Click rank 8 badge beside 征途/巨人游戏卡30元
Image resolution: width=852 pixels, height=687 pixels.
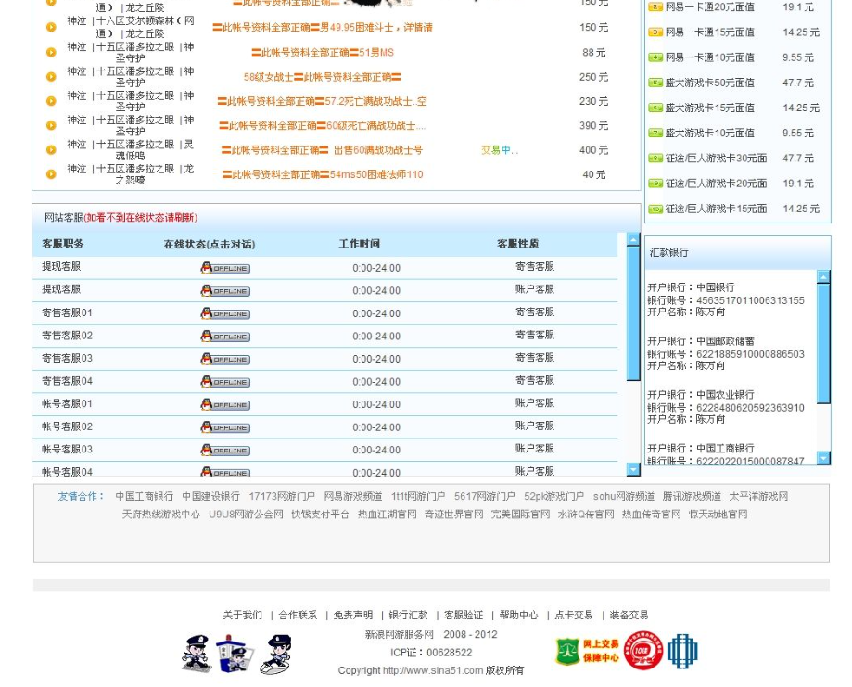(x=655, y=159)
